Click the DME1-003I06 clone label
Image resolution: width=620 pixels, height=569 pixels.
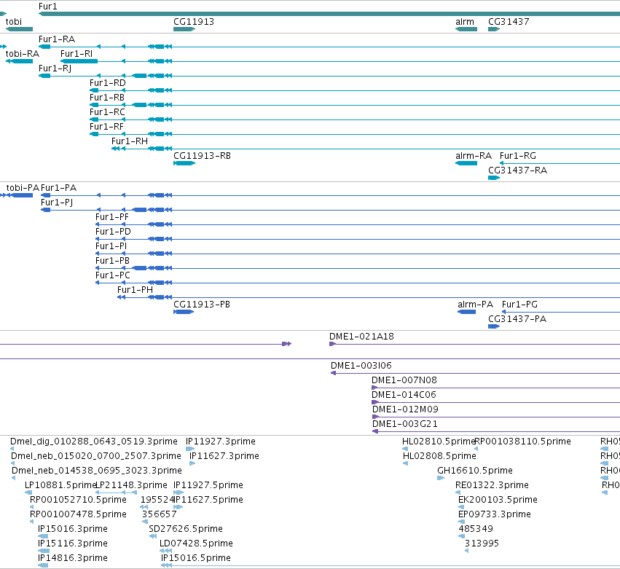click(x=361, y=366)
